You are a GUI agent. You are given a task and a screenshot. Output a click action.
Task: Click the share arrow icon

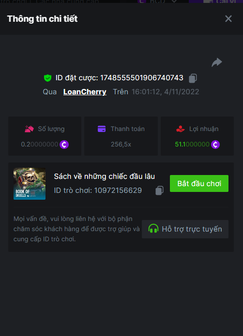point(217,62)
